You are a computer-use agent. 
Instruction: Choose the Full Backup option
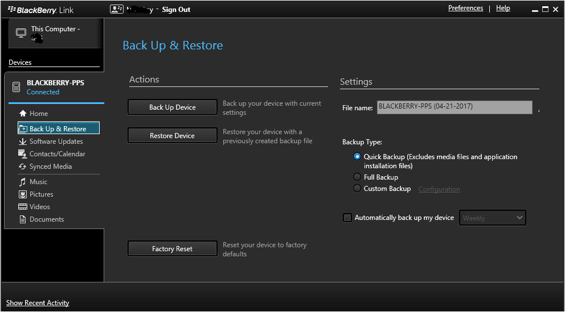(x=357, y=177)
